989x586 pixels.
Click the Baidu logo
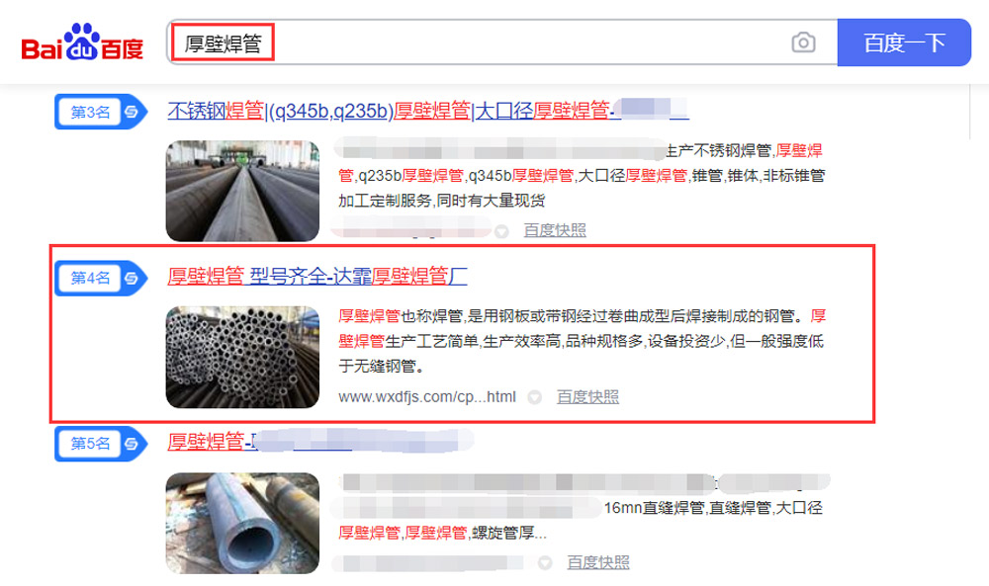pyautogui.click(x=82, y=42)
